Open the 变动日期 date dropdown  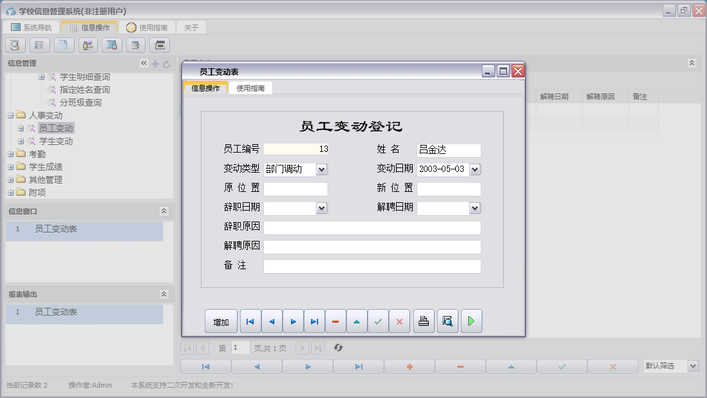[475, 169]
